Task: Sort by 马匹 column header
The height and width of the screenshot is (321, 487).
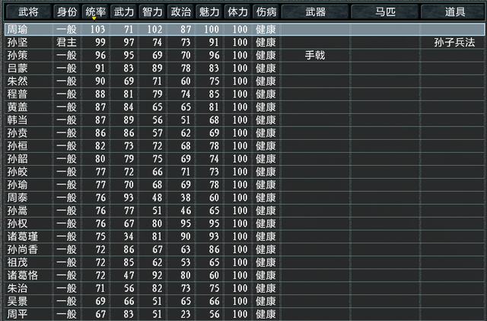Action: pyautogui.click(x=385, y=12)
